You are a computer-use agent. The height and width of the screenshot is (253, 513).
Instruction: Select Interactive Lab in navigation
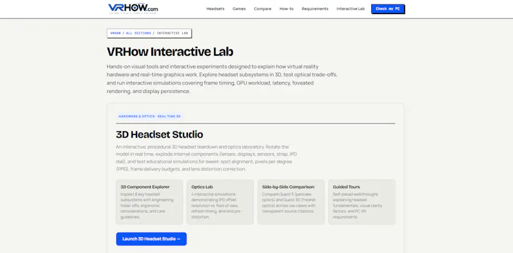click(351, 9)
